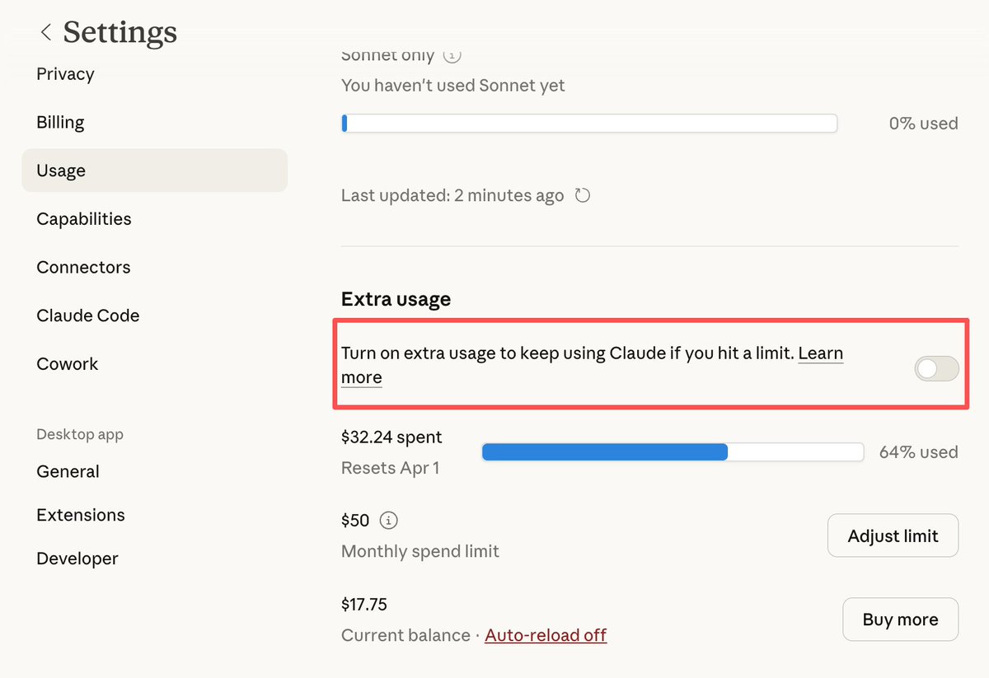Screen dimensions: 989x678
Task: Open the Connectors settings section
Action: (83, 268)
